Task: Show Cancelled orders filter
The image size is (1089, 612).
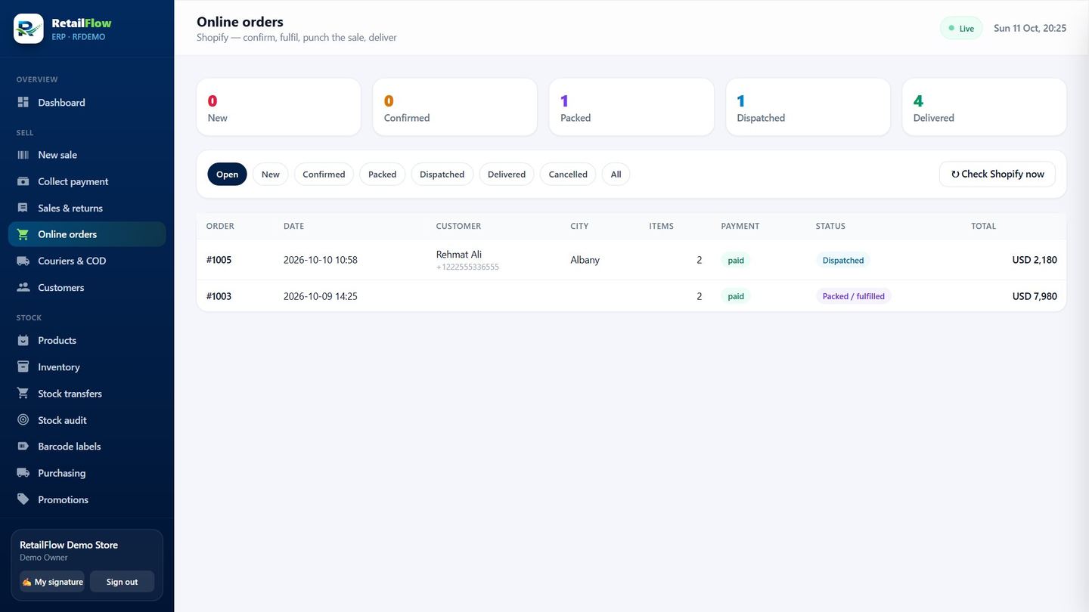Action: (568, 174)
